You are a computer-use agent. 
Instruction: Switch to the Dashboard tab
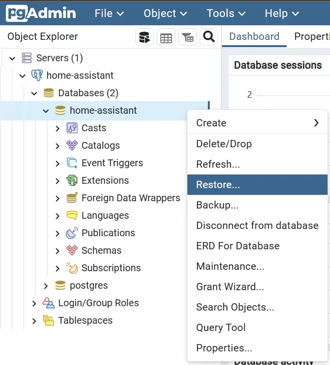click(x=254, y=36)
